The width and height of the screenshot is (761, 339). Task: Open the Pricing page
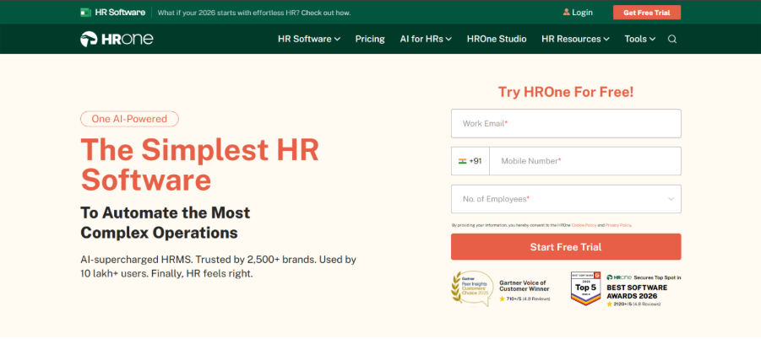tap(370, 40)
